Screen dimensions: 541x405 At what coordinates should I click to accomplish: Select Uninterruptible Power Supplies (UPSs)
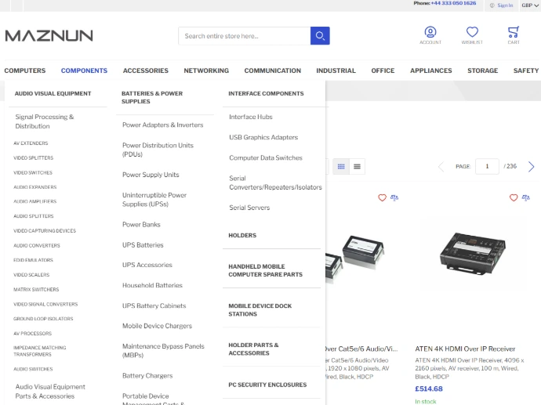click(154, 200)
